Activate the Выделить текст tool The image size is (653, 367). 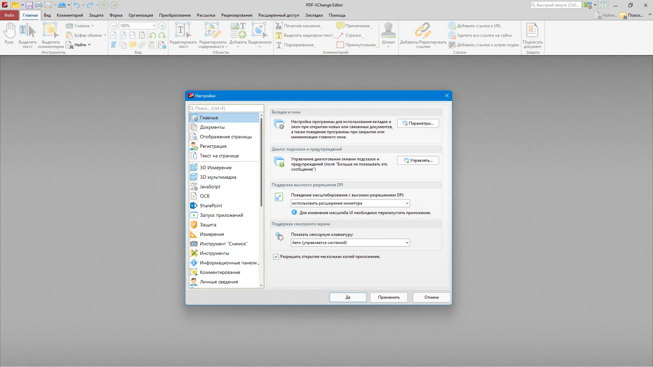(27, 34)
